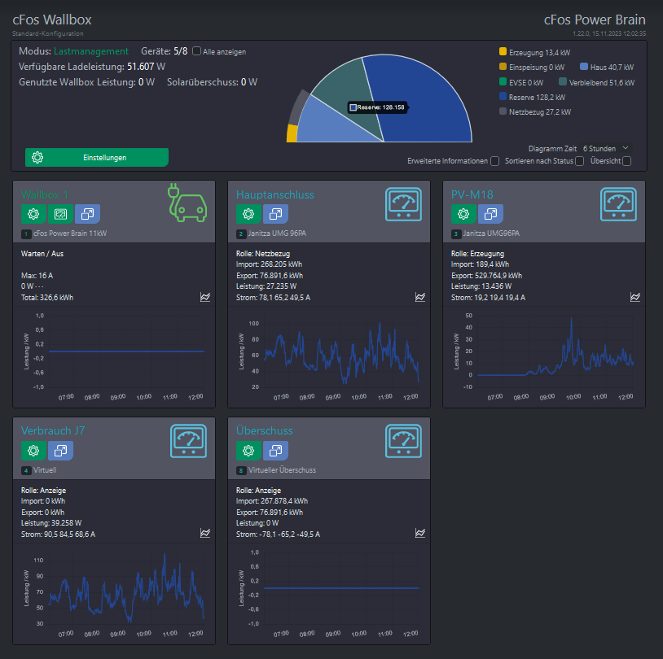
Task: Open the Verbrauch J7 title link
Action: (53, 430)
